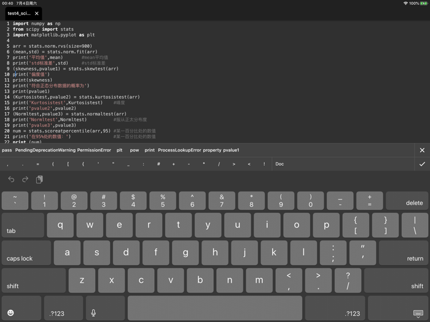Open the Doc button
The height and width of the screenshot is (322, 430).
point(279,164)
